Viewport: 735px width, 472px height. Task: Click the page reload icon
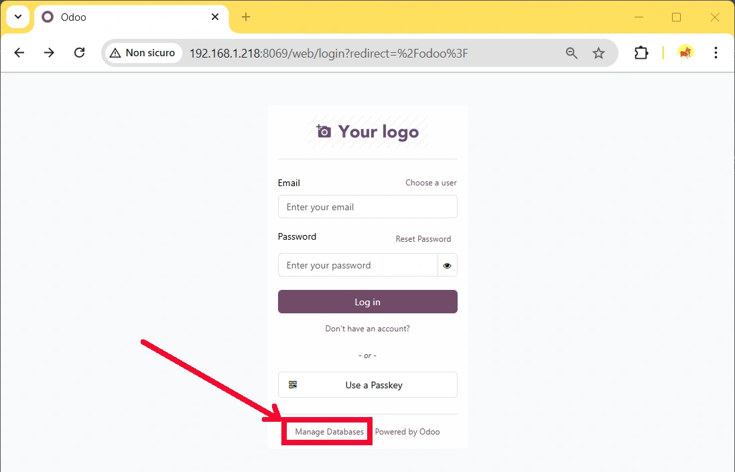coord(79,52)
